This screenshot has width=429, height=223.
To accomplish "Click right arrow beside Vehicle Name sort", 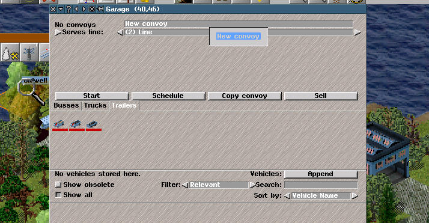I will point(355,196).
